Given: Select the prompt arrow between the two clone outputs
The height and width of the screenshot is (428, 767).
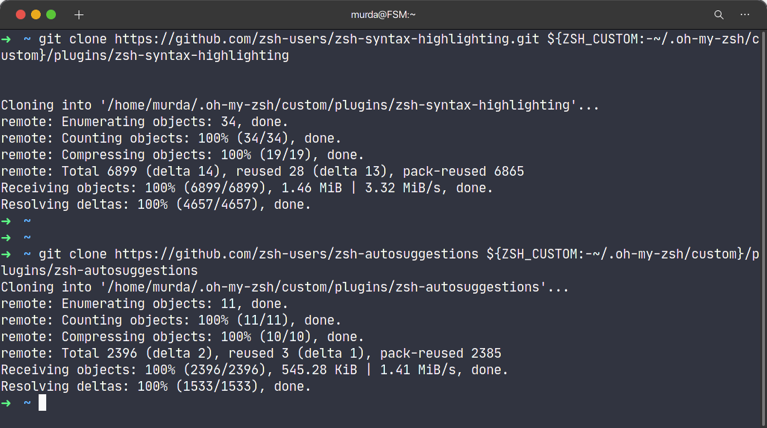Looking at the screenshot, I should point(7,221).
